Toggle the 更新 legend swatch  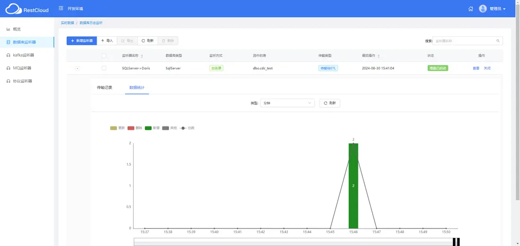point(114,128)
